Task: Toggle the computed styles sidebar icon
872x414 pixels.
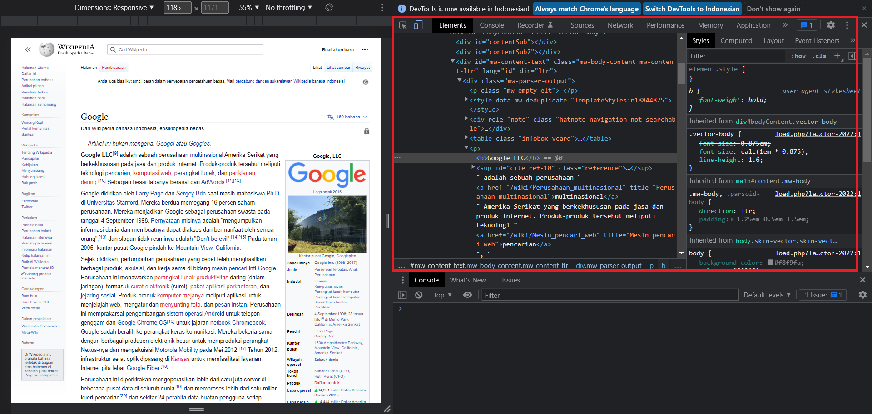Action: click(852, 56)
